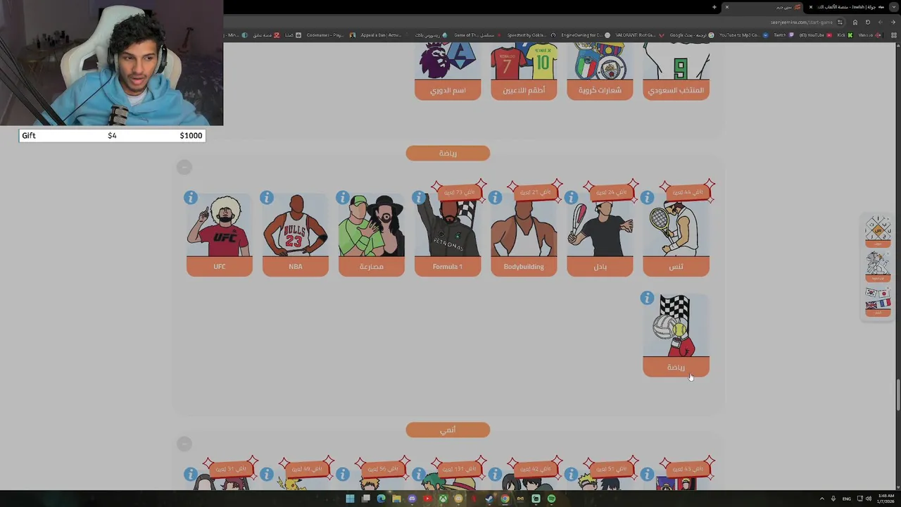The height and width of the screenshot is (507, 901).
Task: Collapse the رياضة sports category section
Action: coord(184,168)
